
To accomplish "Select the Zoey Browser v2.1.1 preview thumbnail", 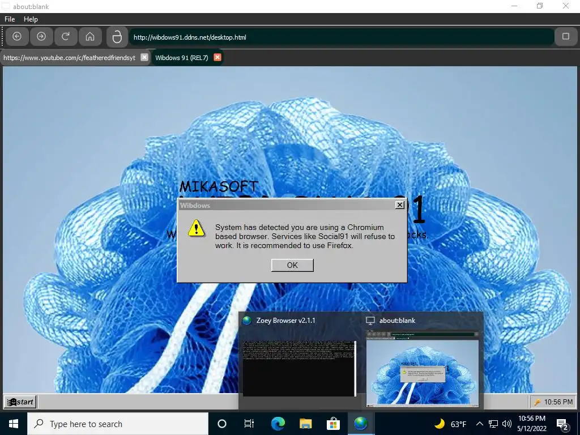I will tap(299, 368).
